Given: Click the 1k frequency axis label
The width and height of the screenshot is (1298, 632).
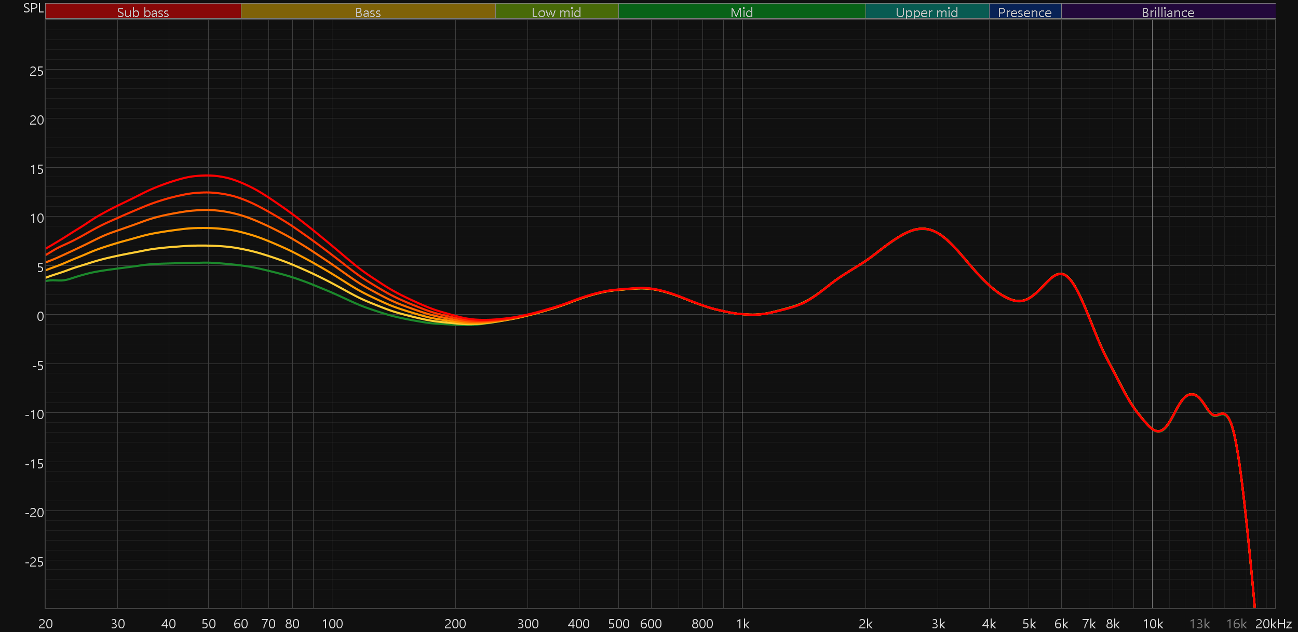Looking at the screenshot, I should pyautogui.click(x=742, y=624).
